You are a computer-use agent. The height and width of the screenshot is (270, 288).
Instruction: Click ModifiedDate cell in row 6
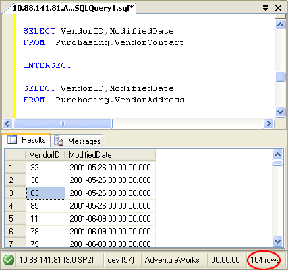coord(111,232)
